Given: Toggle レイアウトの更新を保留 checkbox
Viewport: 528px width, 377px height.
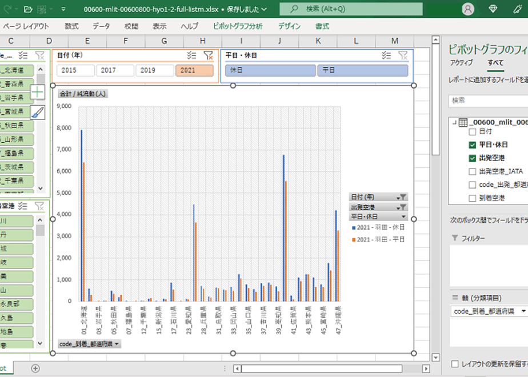Looking at the screenshot, I should 455,364.
